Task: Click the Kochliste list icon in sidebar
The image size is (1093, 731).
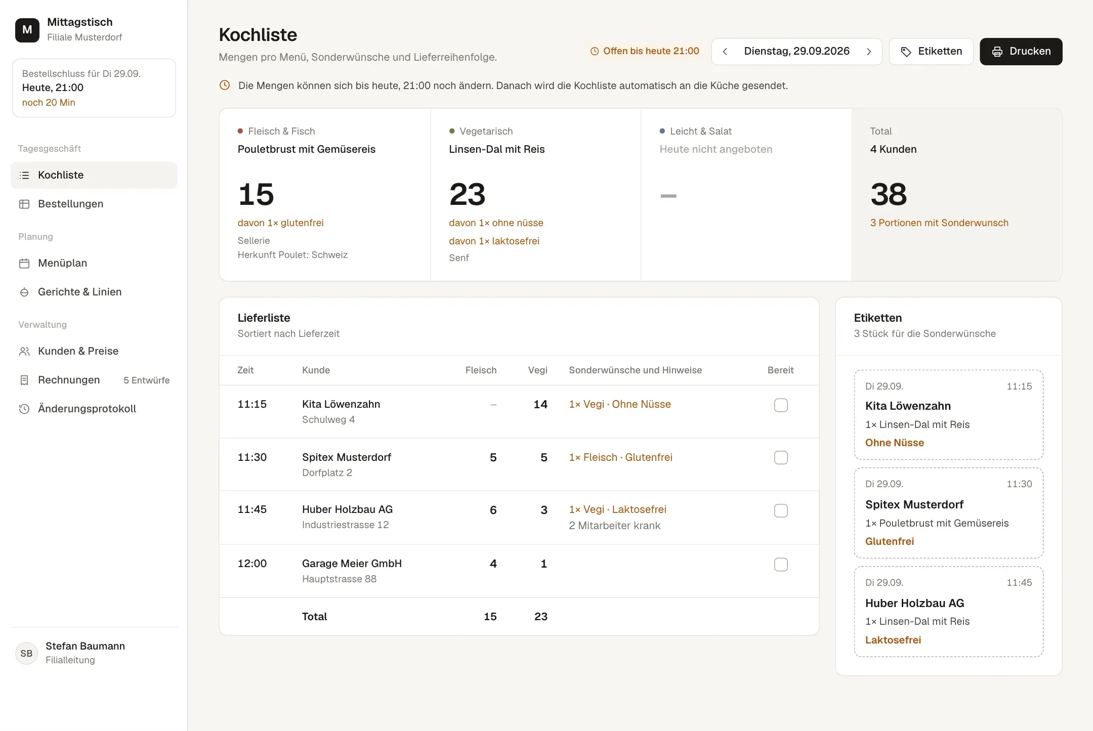Action: pyautogui.click(x=24, y=175)
